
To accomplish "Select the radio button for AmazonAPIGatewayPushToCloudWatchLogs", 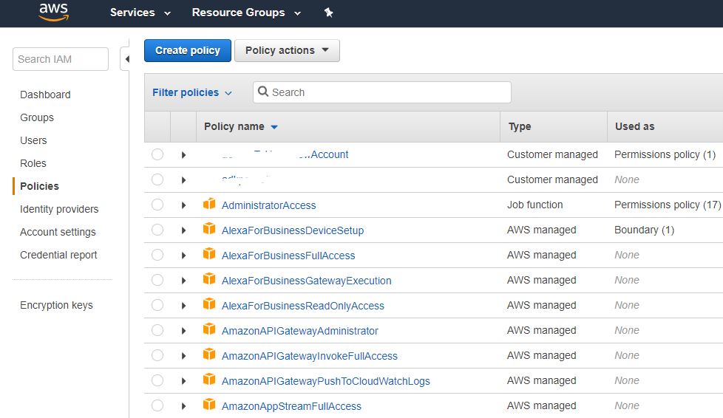I will click(157, 380).
